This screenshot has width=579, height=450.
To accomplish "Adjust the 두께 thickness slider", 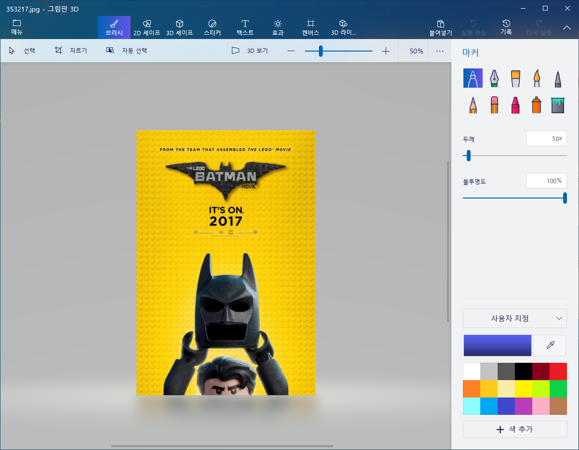I will pyautogui.click(x=514, y=156).
